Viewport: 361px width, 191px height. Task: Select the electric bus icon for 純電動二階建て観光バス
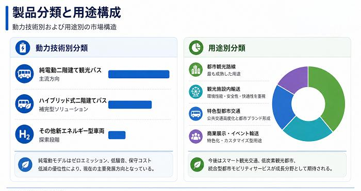tap(24, 74)
